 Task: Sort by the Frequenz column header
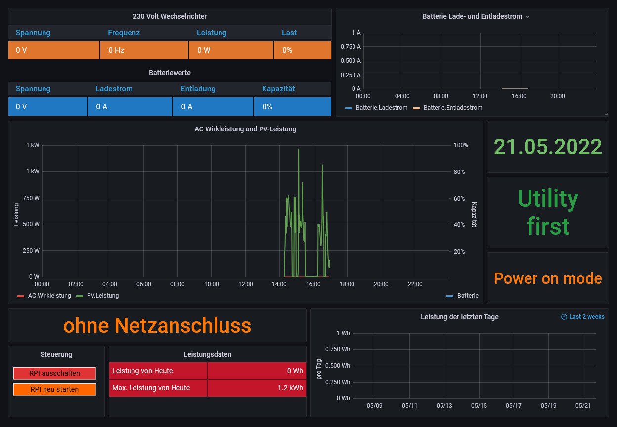124,33
